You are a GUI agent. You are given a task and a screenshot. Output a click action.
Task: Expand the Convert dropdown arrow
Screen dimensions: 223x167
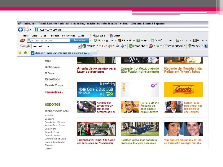coord(108,36)
